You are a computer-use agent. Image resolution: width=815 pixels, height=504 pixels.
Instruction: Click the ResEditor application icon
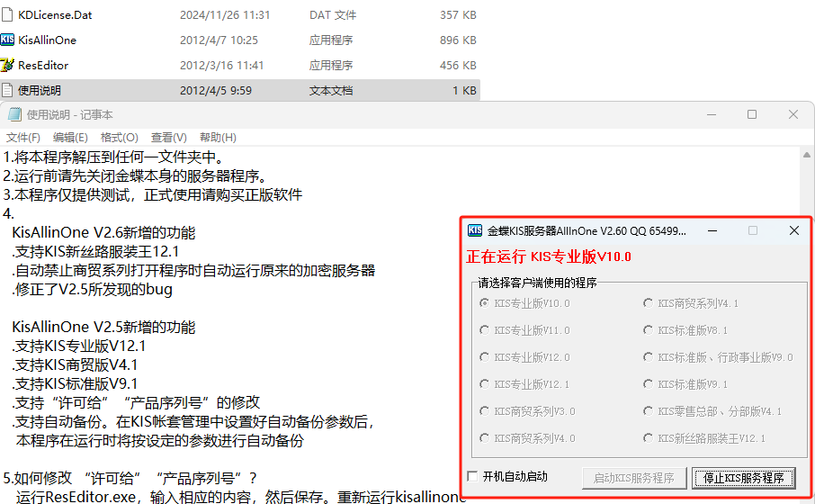7,65
